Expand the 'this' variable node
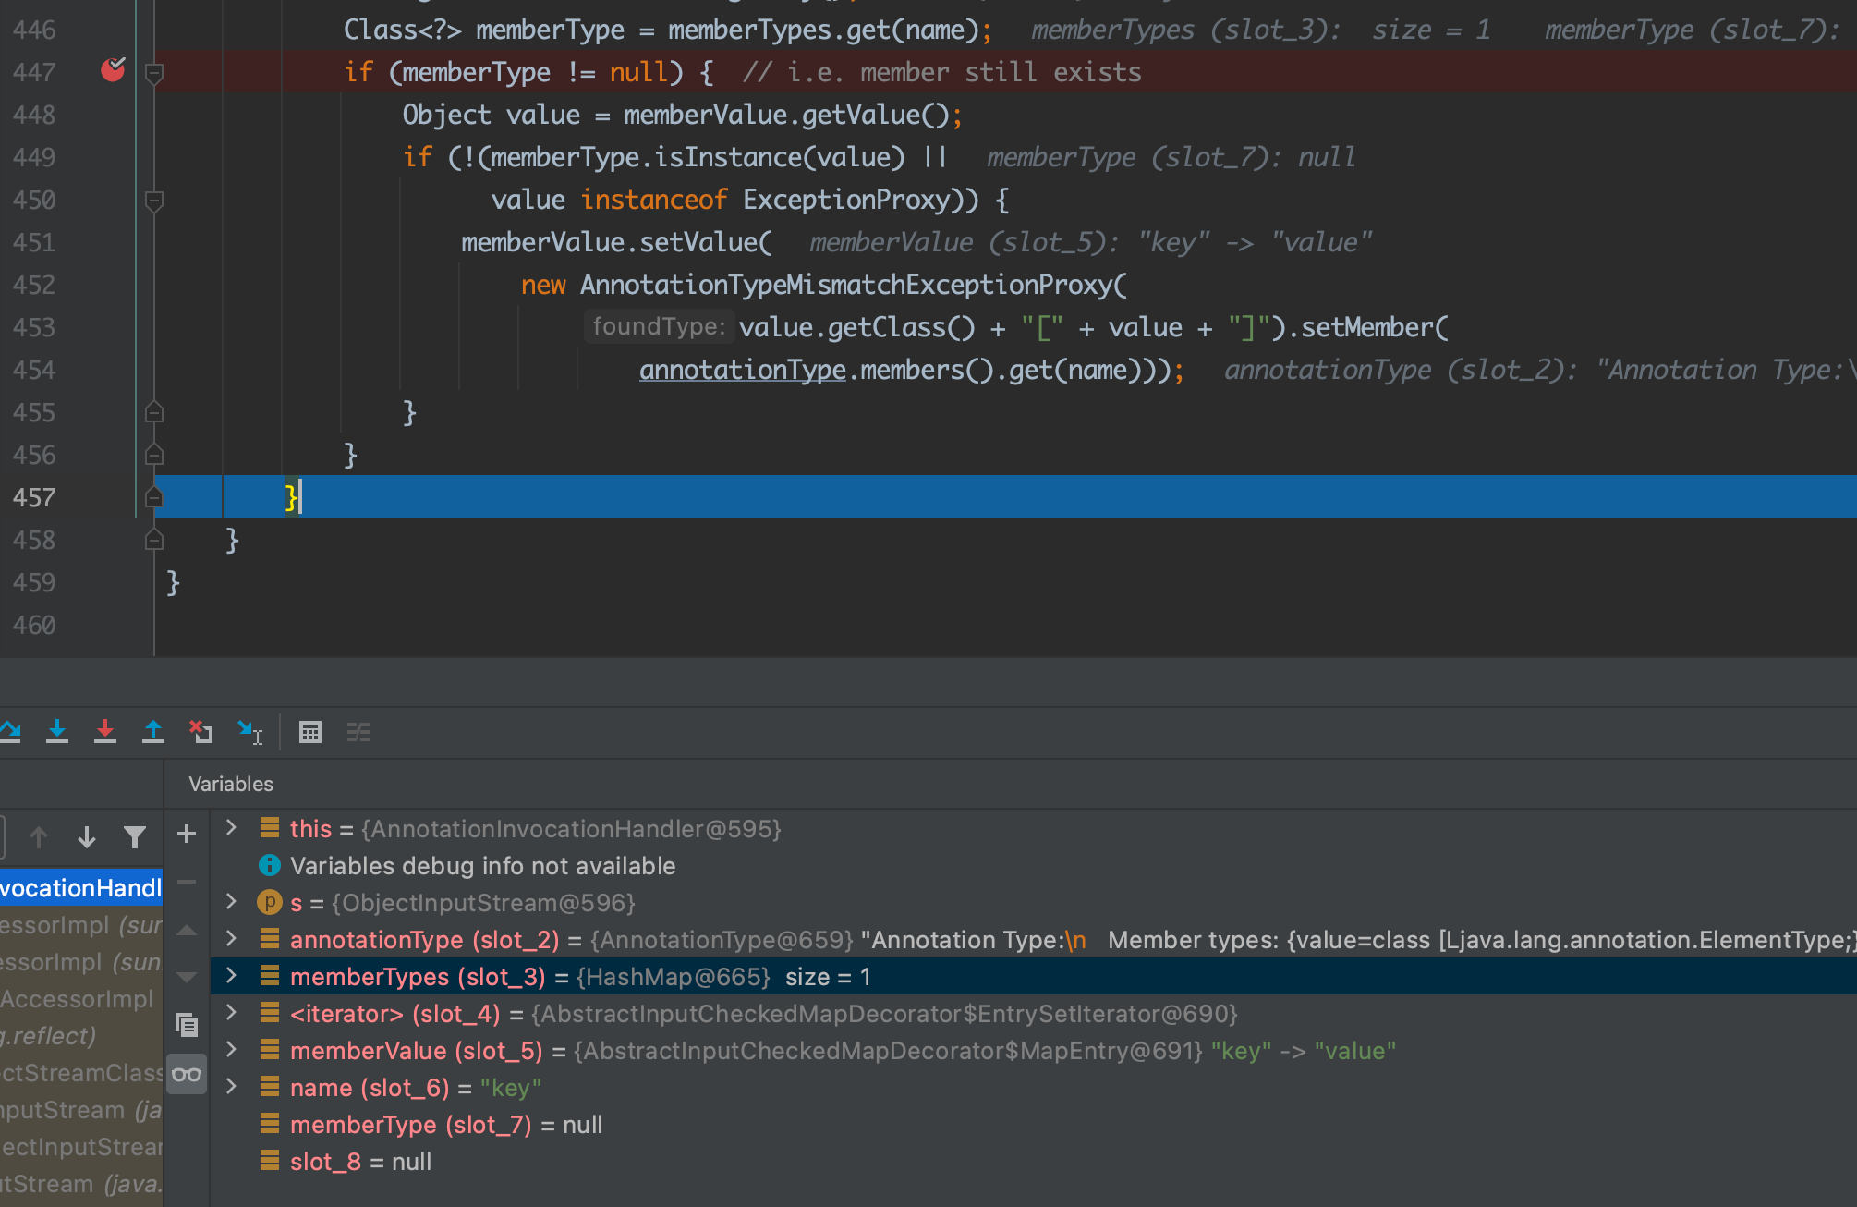The width and height of the screenshot is (1857, 1207). [232, 828]
